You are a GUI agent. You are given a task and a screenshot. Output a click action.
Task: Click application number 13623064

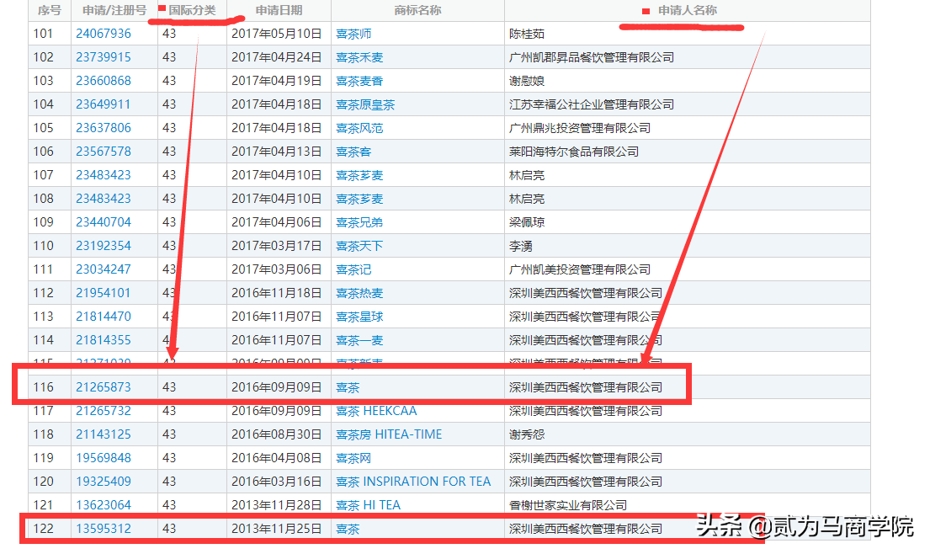[104, 505]
